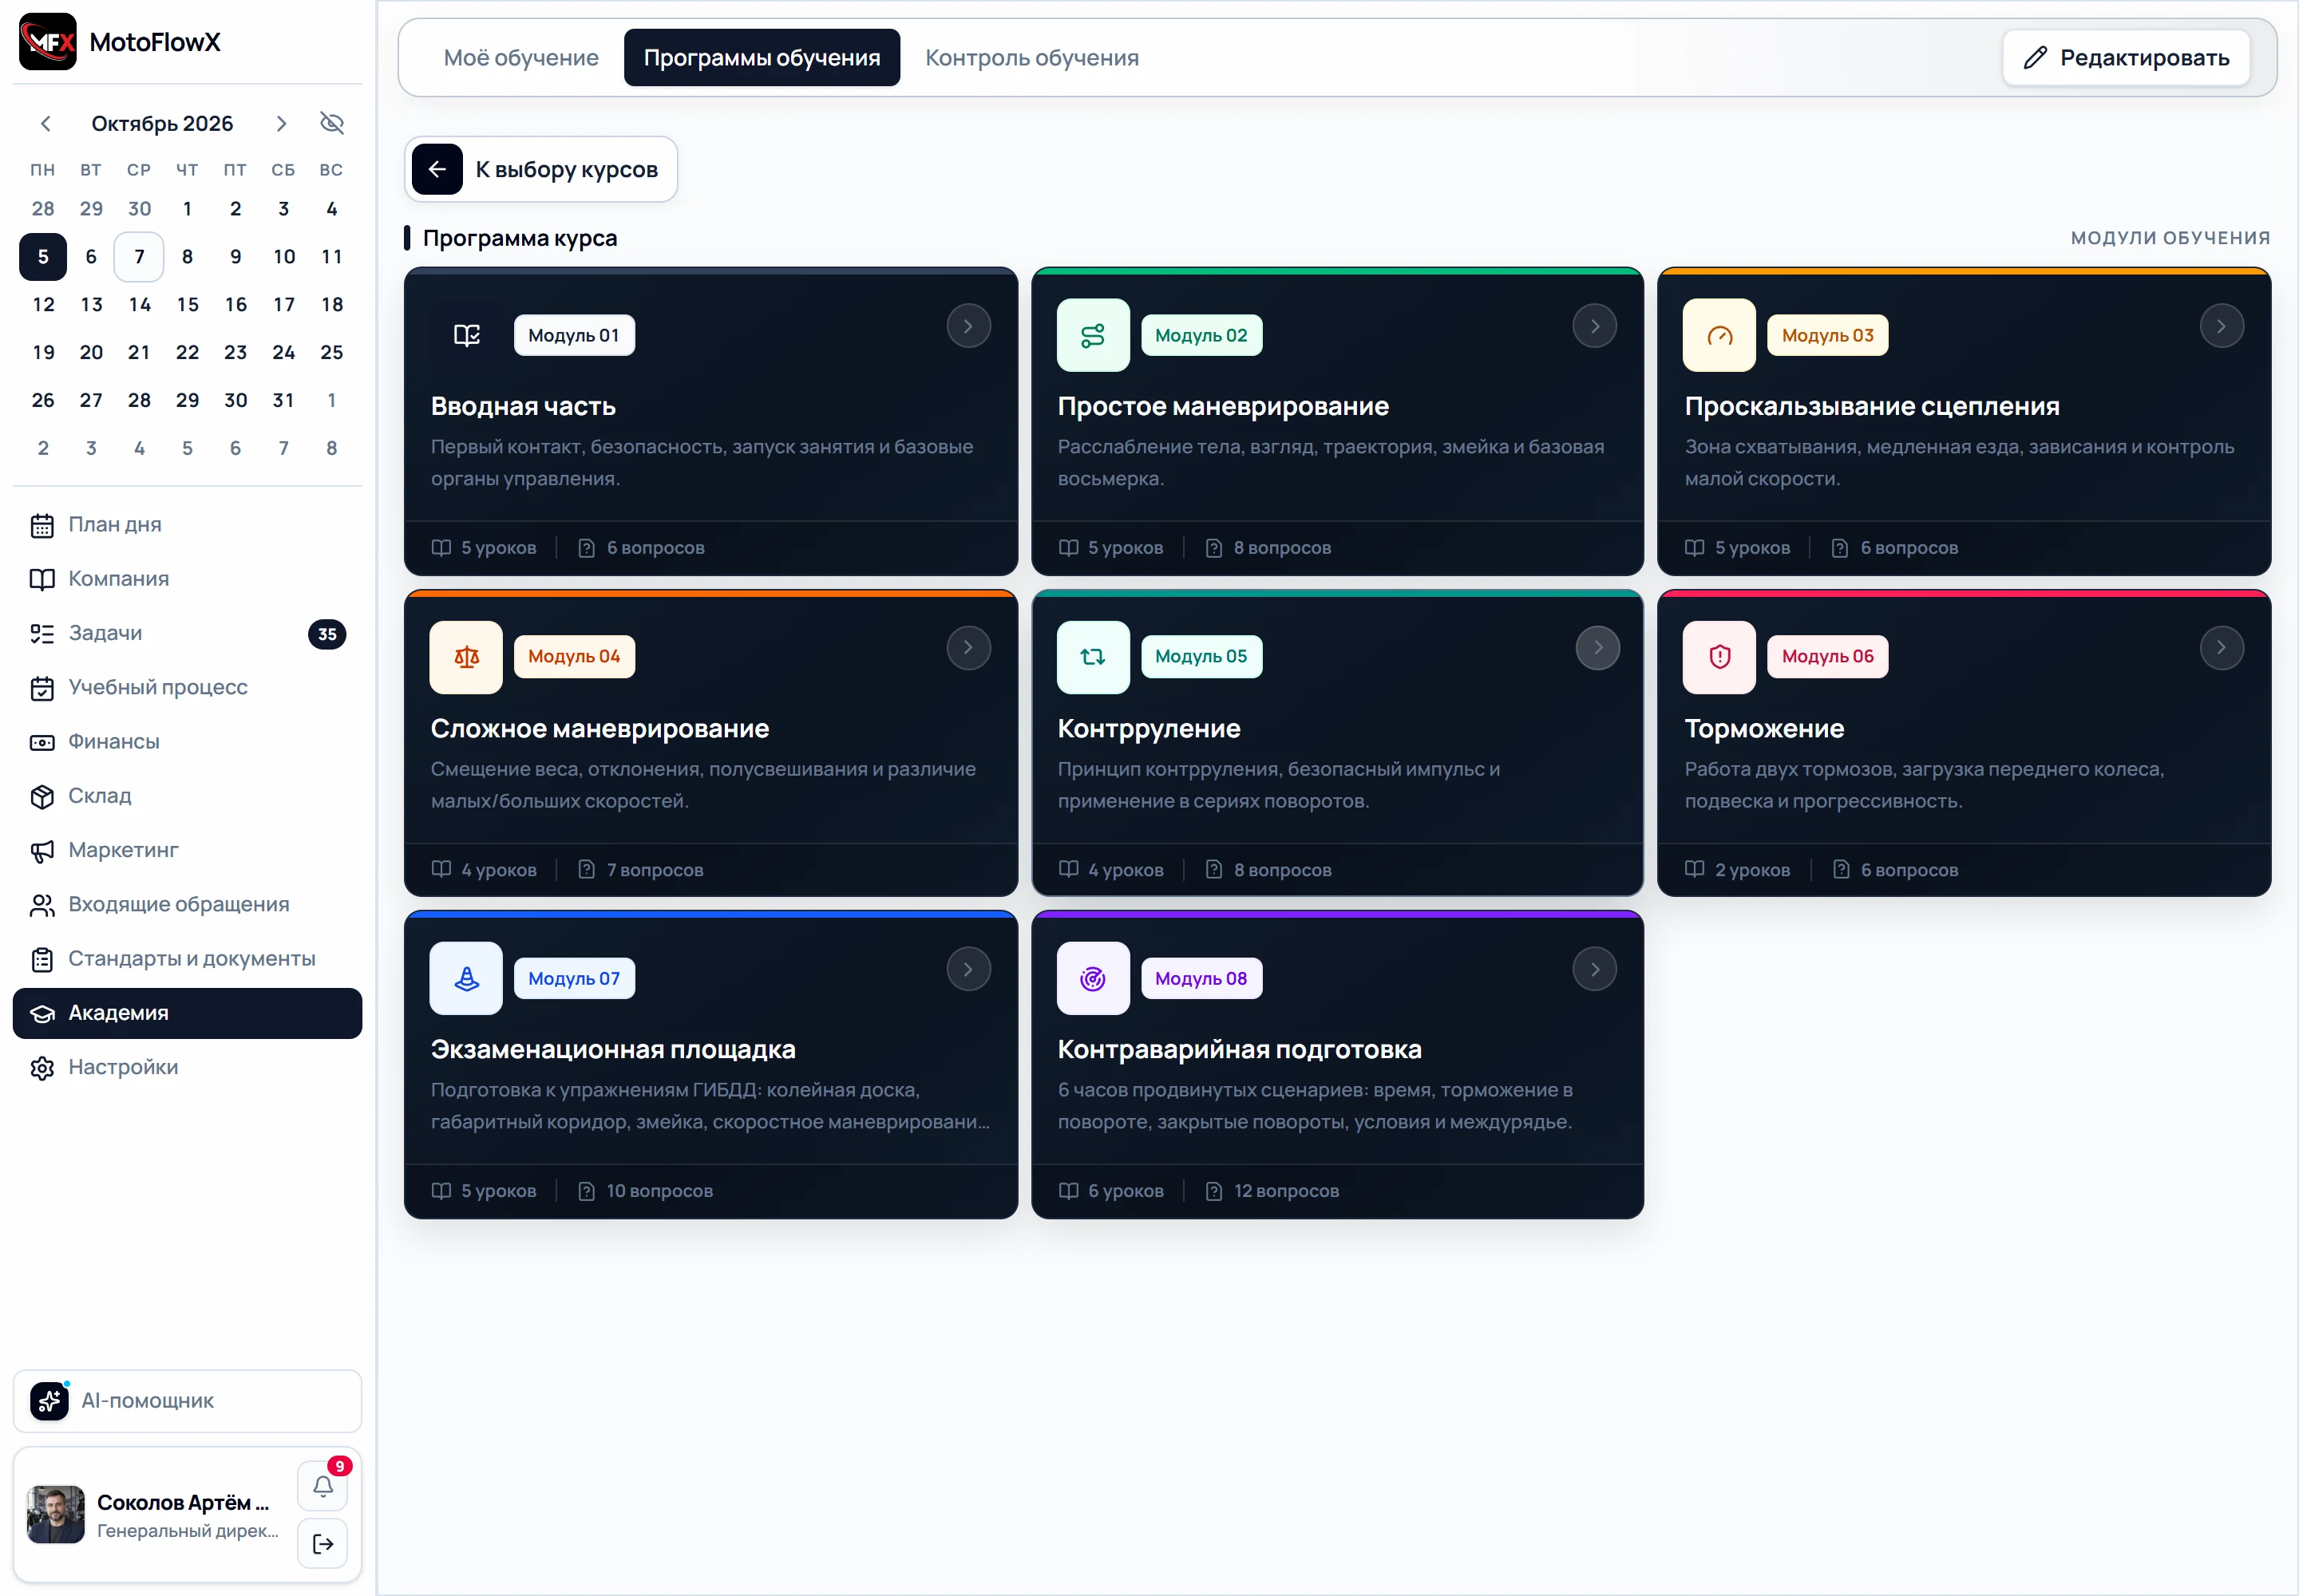Click the Маркетинг megaphone icon
The height and width of the screenshot is (1596, 2299).
click(42, 851)
